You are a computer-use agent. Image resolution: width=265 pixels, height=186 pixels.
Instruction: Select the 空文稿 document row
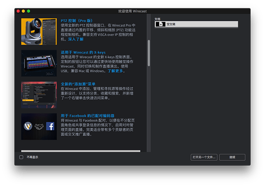[x=196, y=24]
